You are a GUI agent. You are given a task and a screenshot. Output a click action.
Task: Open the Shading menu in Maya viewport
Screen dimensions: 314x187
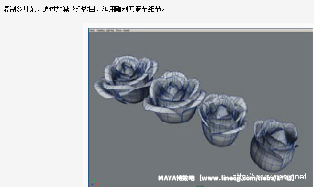100,30
